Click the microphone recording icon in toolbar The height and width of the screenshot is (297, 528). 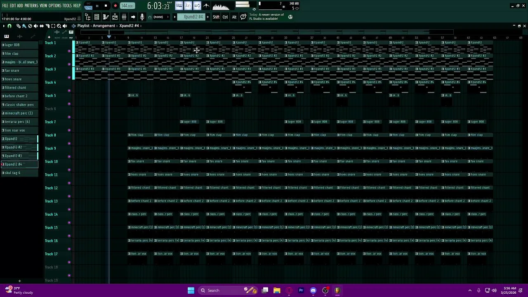(x=142, y=17)
